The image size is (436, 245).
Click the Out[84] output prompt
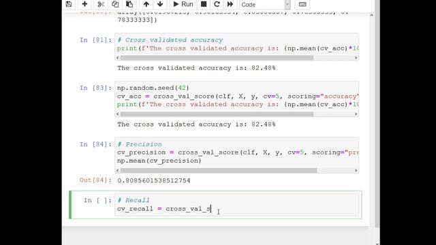pyautogui.click(x=95, y=180)
